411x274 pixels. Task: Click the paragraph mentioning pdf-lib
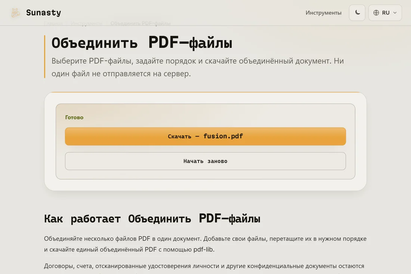(x=205, y=244)
